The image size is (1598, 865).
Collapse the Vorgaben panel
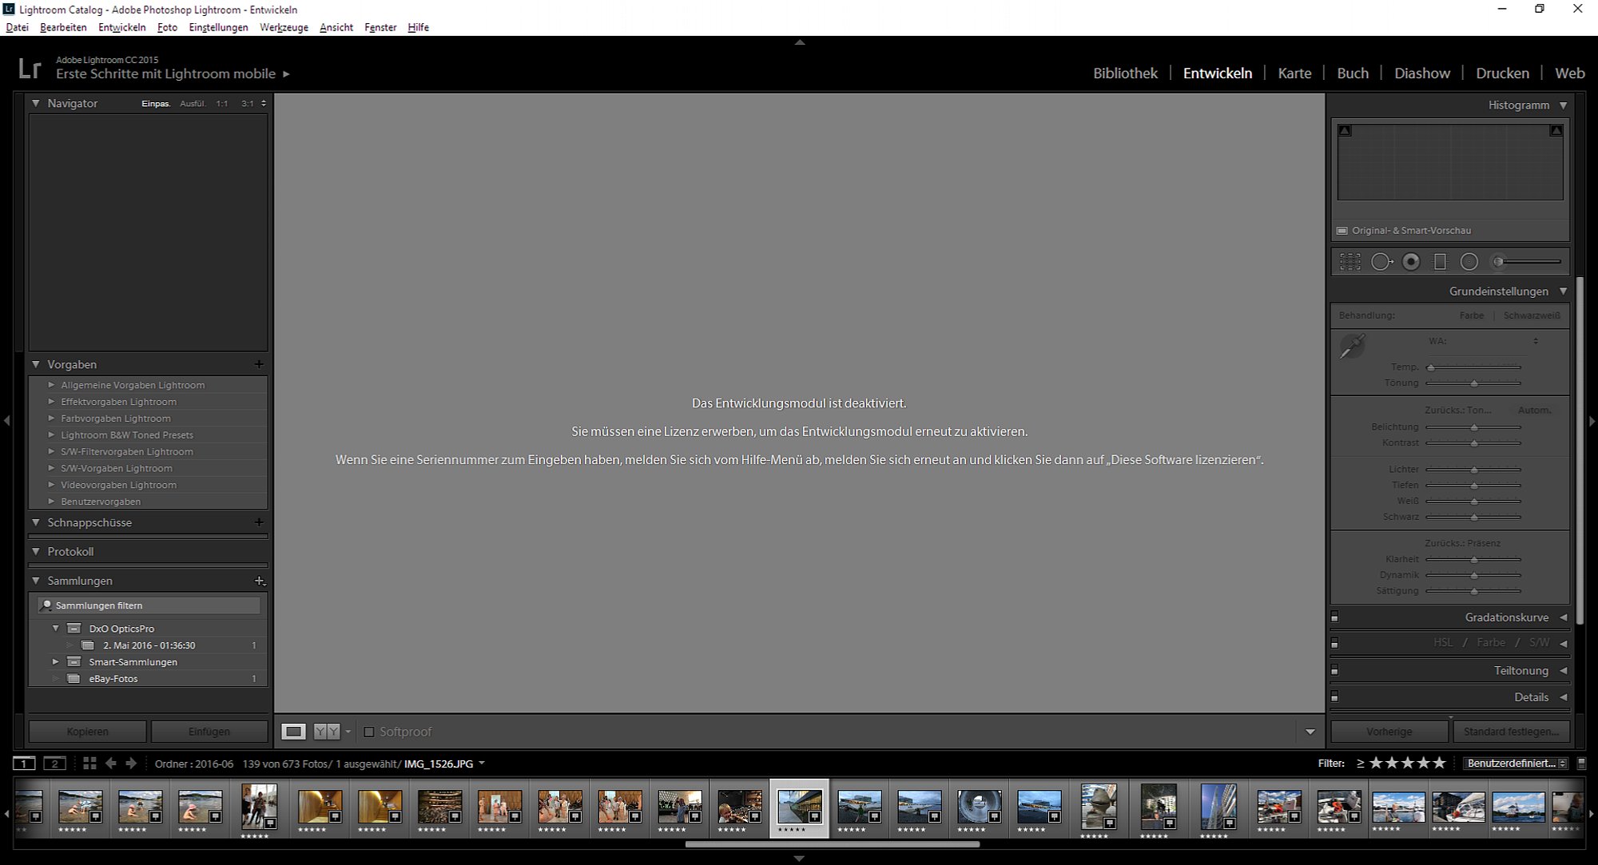pos(36,364)
